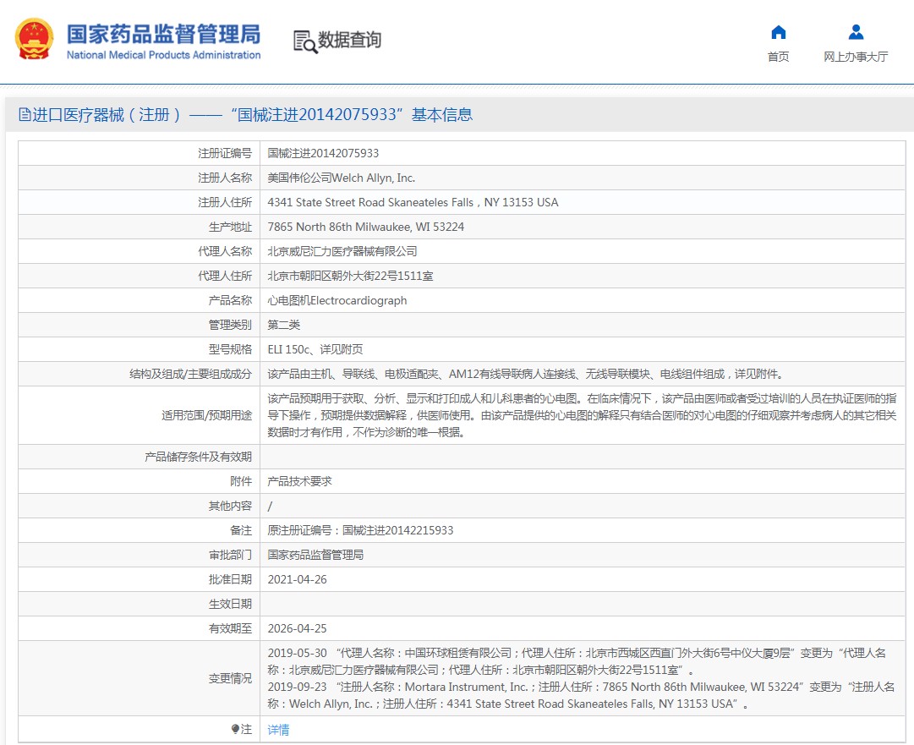Image resolution: width=914 pixels, height=745 pixels.
Task: Select 产品技术要求 attachment value
Action: coord(299,481)
